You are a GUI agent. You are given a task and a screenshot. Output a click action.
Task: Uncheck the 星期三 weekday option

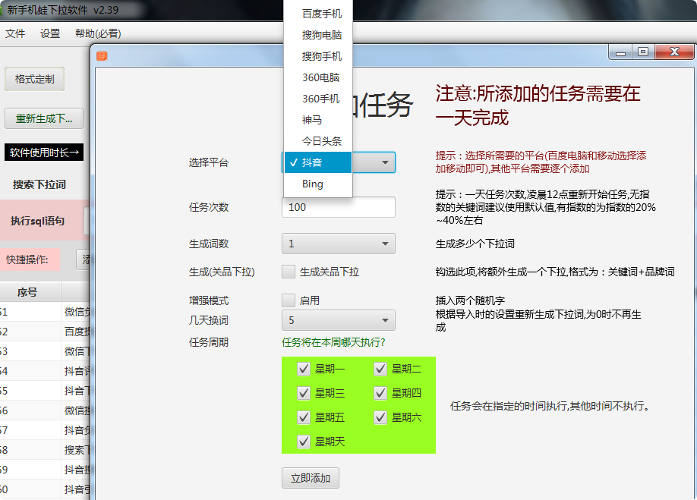tap(304, 393)
